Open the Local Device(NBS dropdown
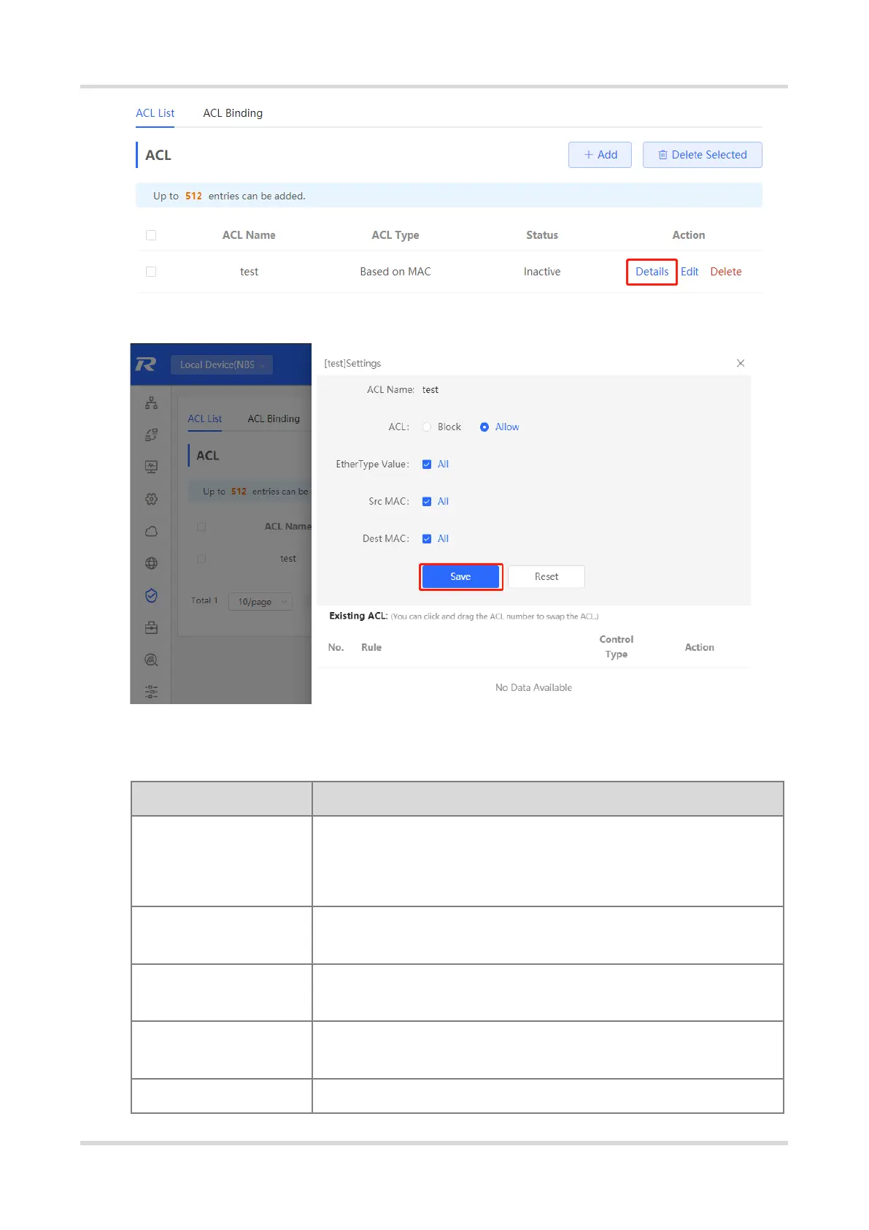The image size is (869, 1230). [222, 364]
